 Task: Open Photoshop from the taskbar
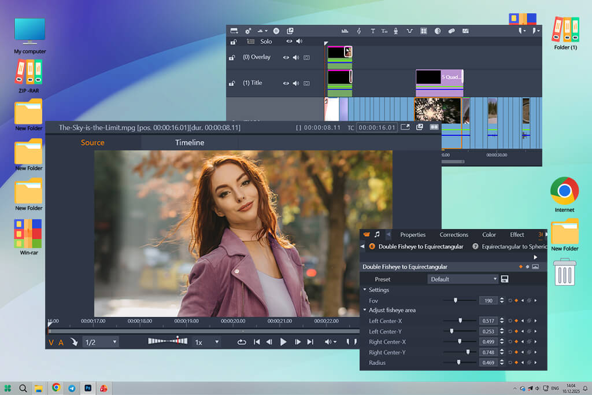tap(88, 388)
